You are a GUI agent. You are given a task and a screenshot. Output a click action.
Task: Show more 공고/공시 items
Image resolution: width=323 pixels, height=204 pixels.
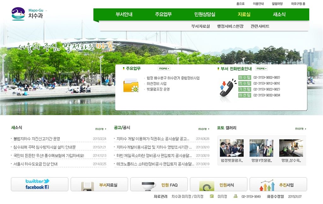coord(203,129)
